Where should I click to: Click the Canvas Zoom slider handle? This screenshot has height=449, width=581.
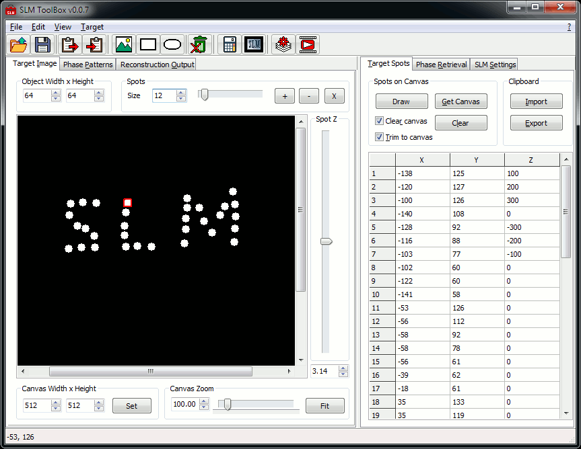(228, 404)
